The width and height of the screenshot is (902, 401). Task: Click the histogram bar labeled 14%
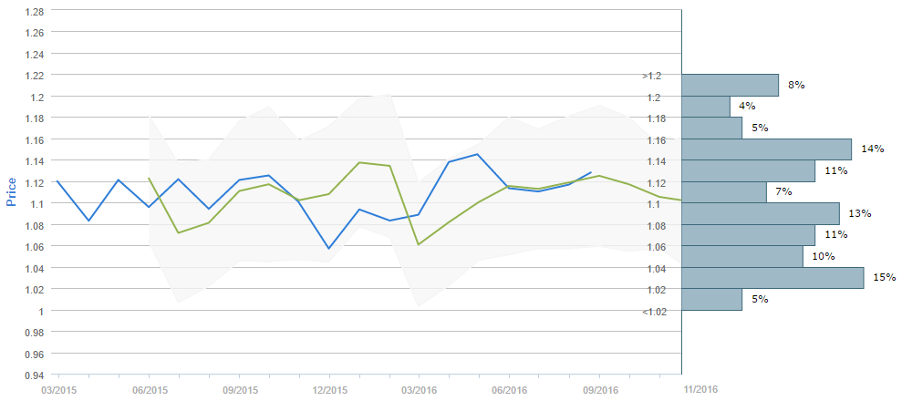pyautogui.click(x=766, y=149)
